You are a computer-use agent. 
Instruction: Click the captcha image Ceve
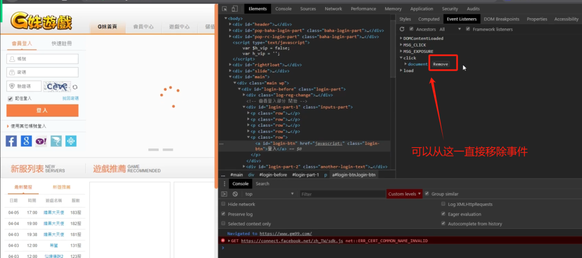(57, 87)
